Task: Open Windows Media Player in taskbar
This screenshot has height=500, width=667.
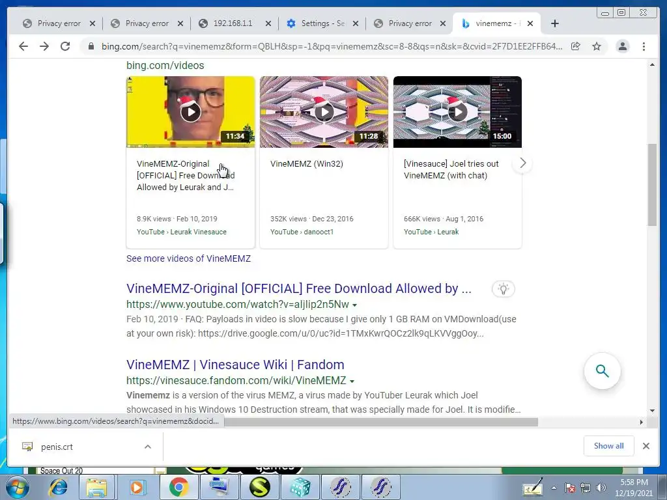Action: [137, 487]
